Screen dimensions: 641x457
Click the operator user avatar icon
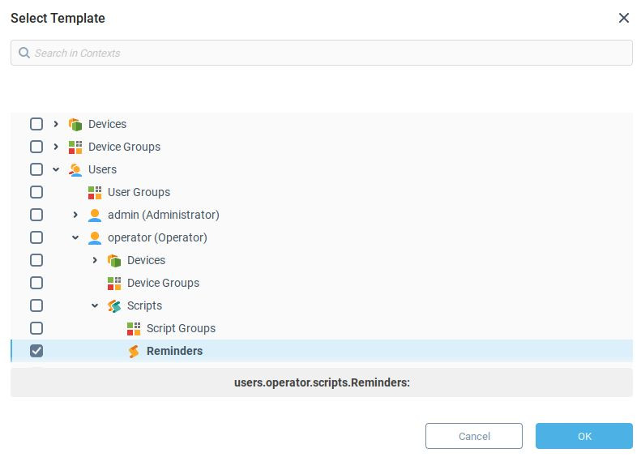[x=95, y=237]
